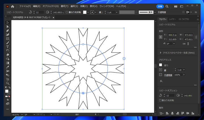Align vertical top in Align section

[182, 113]
